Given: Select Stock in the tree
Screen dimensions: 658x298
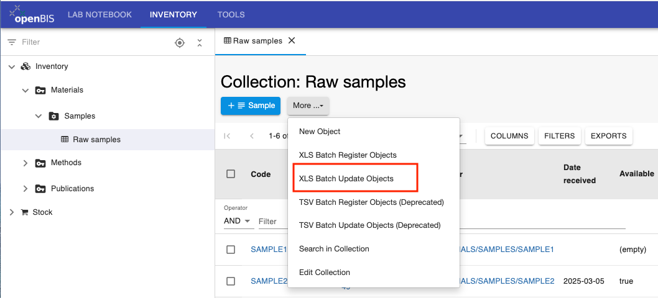Looking at the screenshot, I should (x=42, y=212).
